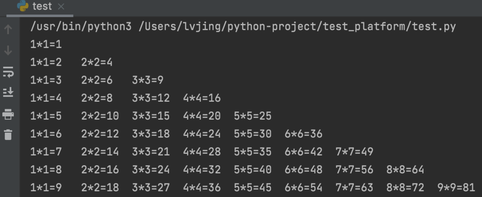Toggle soft-wrap for console output
482x197 pixels.
pyautogui.click(x=8, y=72)
